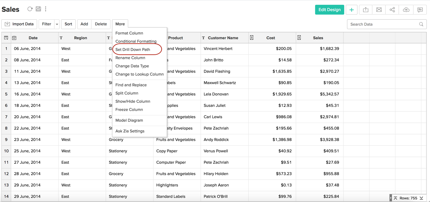Click cell Vincent Herbert

pos(225,49)
